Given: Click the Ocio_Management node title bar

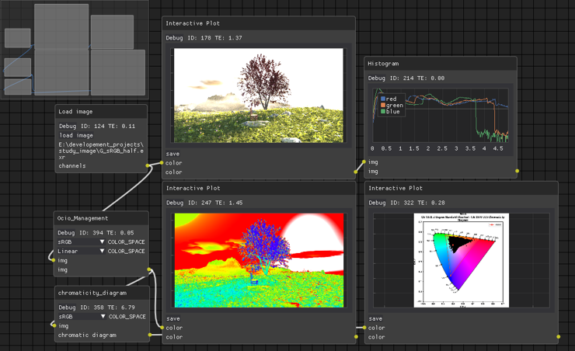Looking at the screenshot, I should [x=101, y=218].
